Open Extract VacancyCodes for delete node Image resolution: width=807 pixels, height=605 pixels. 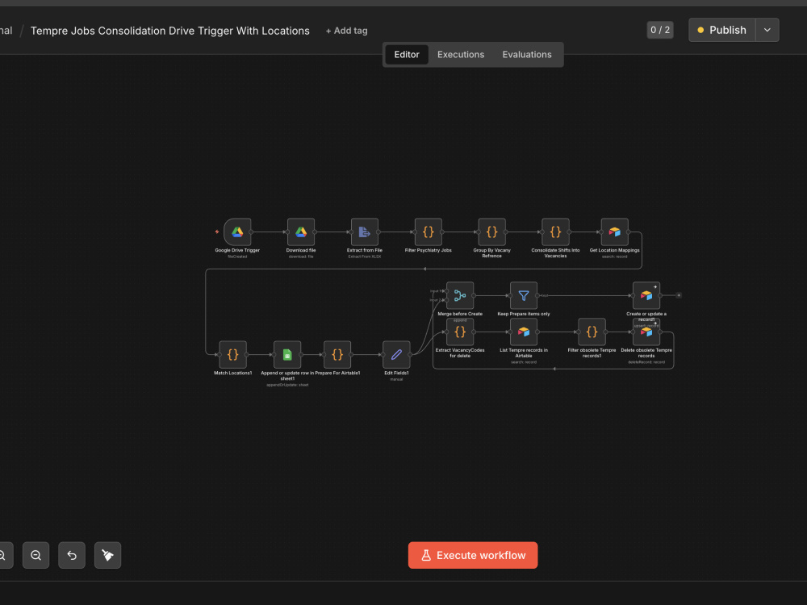(460, 332)
